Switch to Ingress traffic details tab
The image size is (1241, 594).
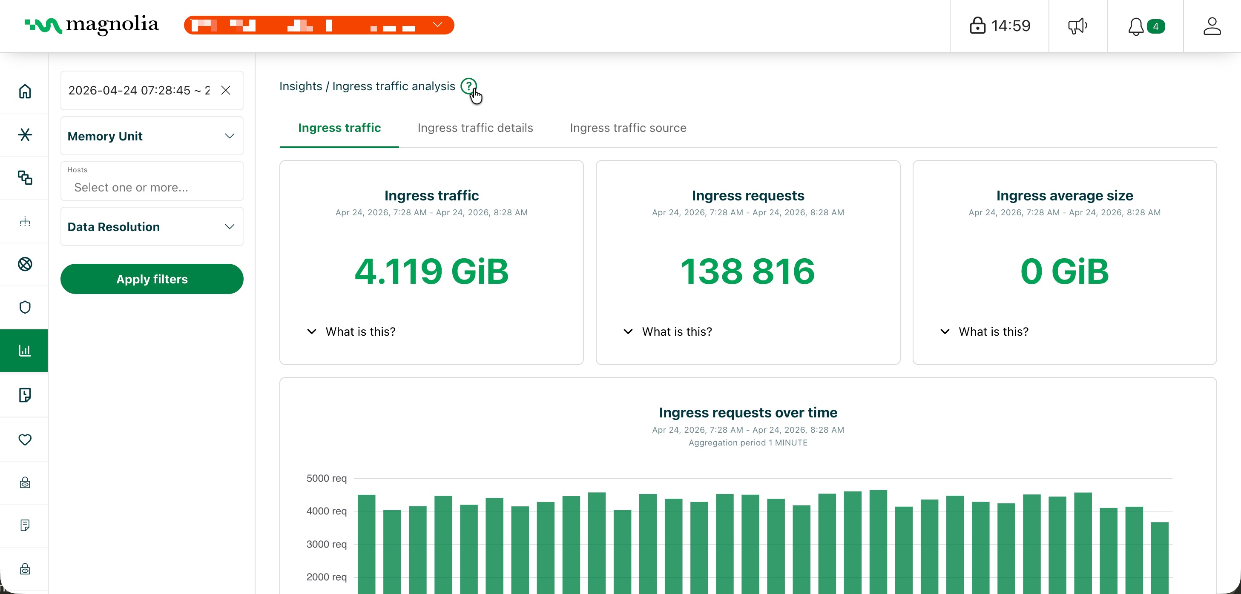[x=475, y=128]
